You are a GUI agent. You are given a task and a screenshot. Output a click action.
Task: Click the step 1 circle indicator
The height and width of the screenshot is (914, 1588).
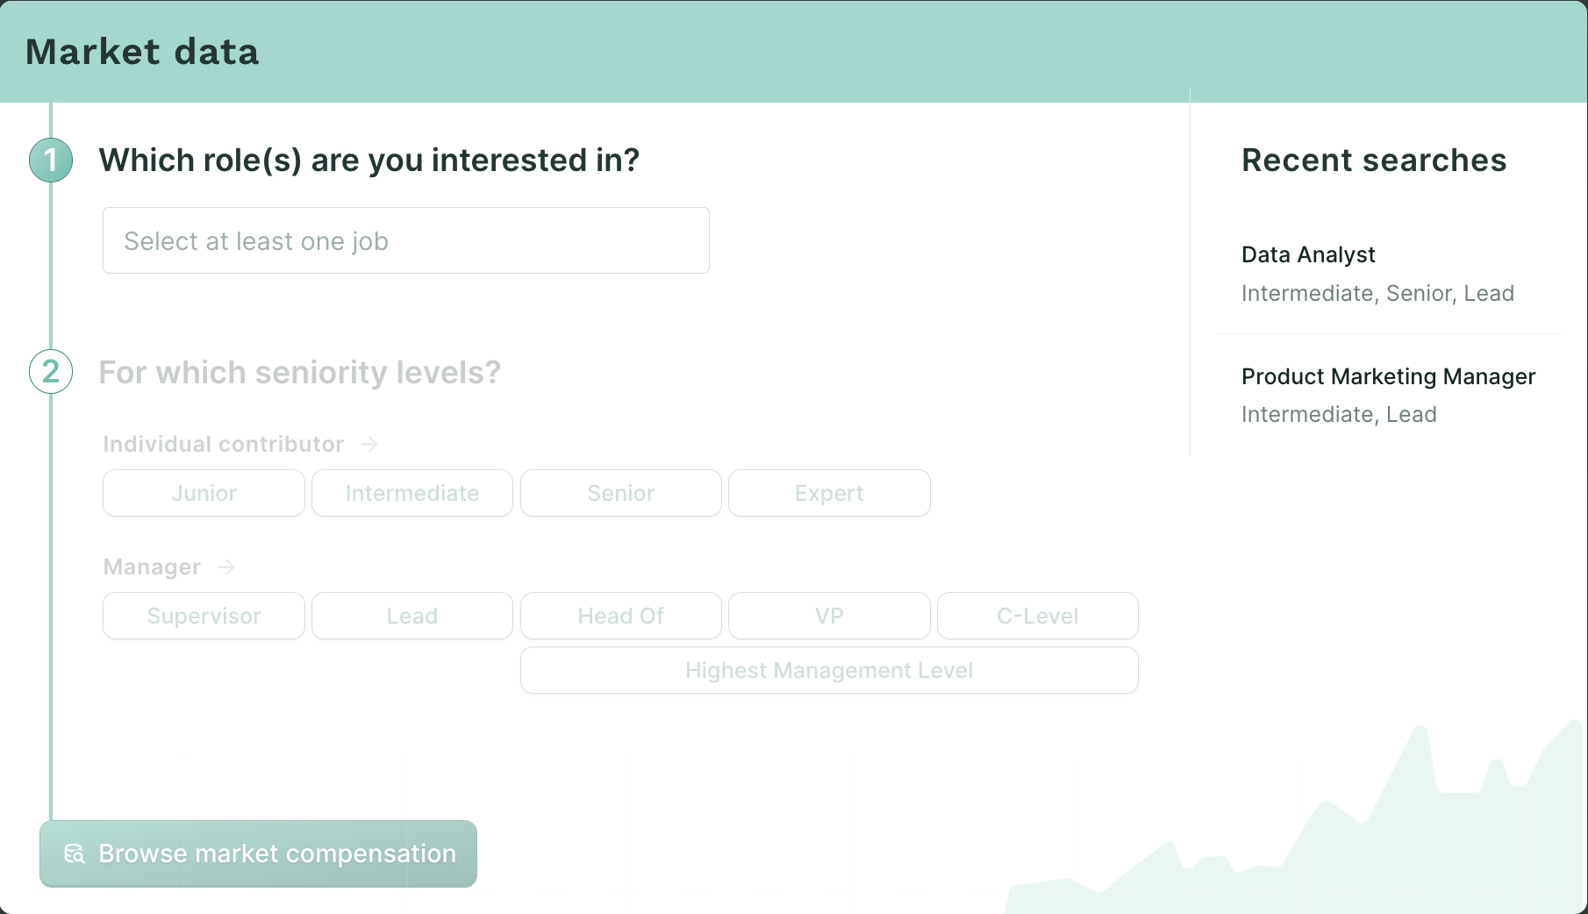50,160
